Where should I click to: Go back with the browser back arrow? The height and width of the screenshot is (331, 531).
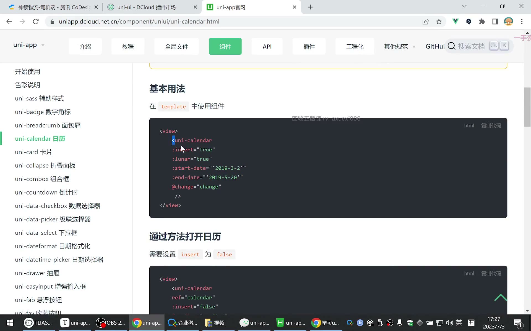(9, 22)
